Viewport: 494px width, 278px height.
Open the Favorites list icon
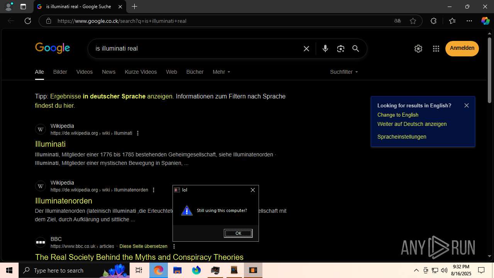click(x=452, y=21)
